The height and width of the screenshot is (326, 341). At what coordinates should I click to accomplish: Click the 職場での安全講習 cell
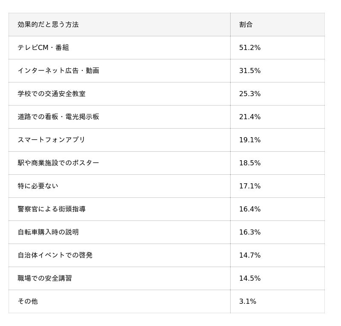coord(119,278)
